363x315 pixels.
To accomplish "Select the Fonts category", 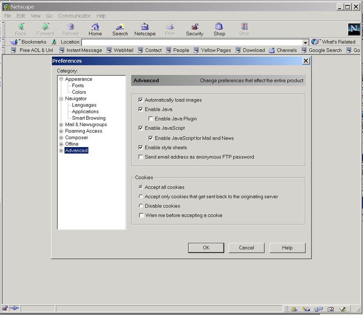I will [x=78, y=85].
